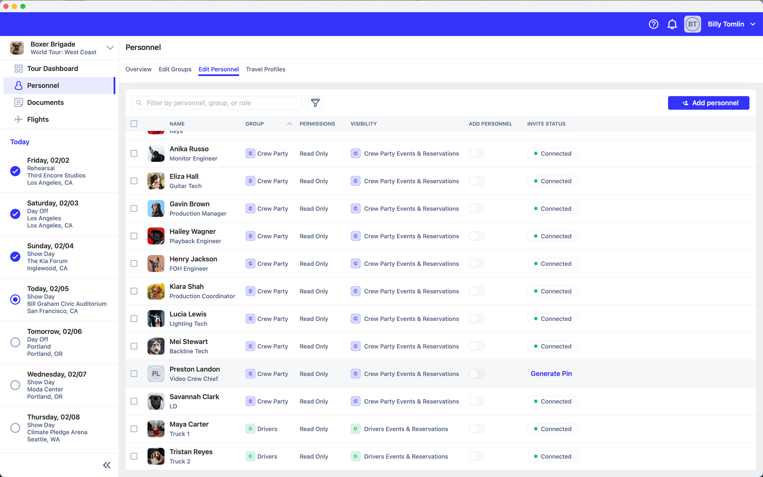This screenshot has height=477, width=763.
Task: Open Personnel in the sidebar
Action: (59, 86)
